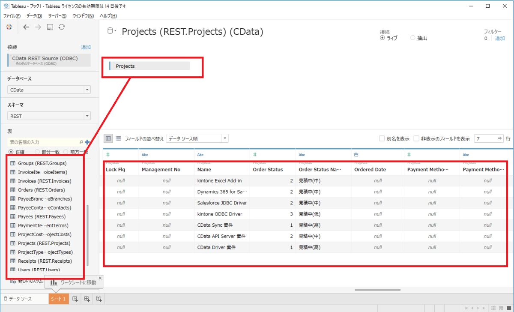Click the cell 'kintone Excel Add-in'

pyautogui.click(x=219, y=180)
